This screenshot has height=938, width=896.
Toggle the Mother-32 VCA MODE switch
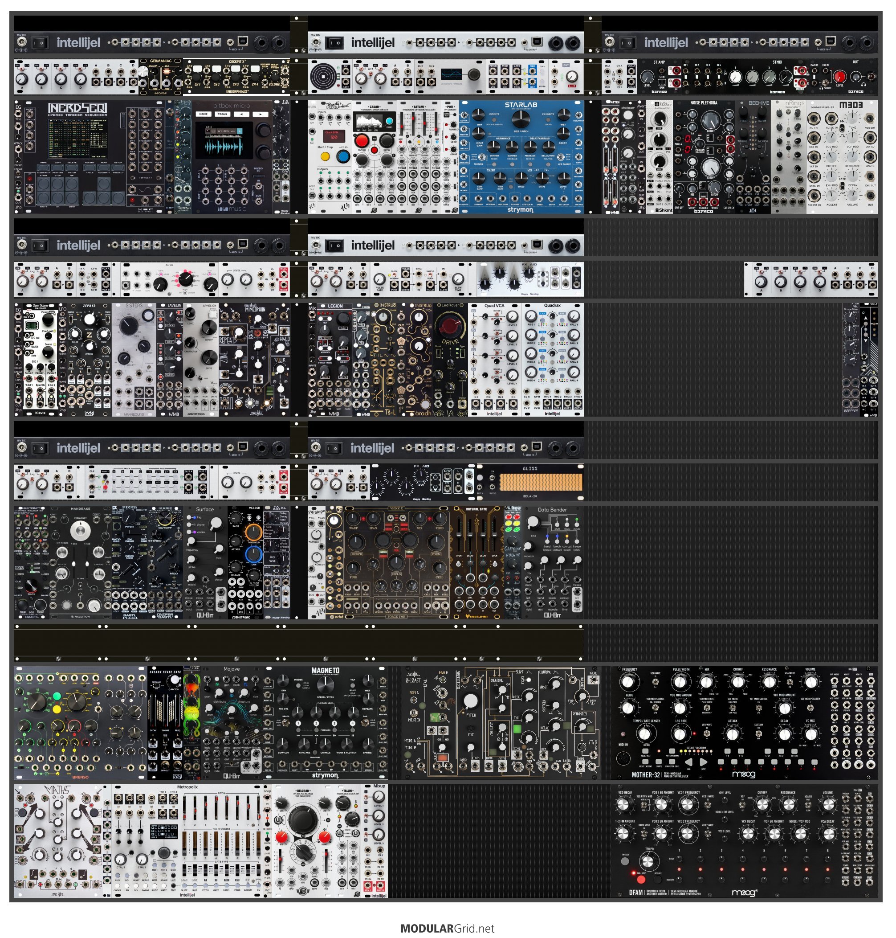[x=790, y=682]
